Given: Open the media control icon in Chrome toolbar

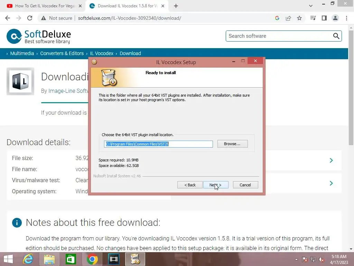Looking at the screenshot, I should [x=313, y=18].
